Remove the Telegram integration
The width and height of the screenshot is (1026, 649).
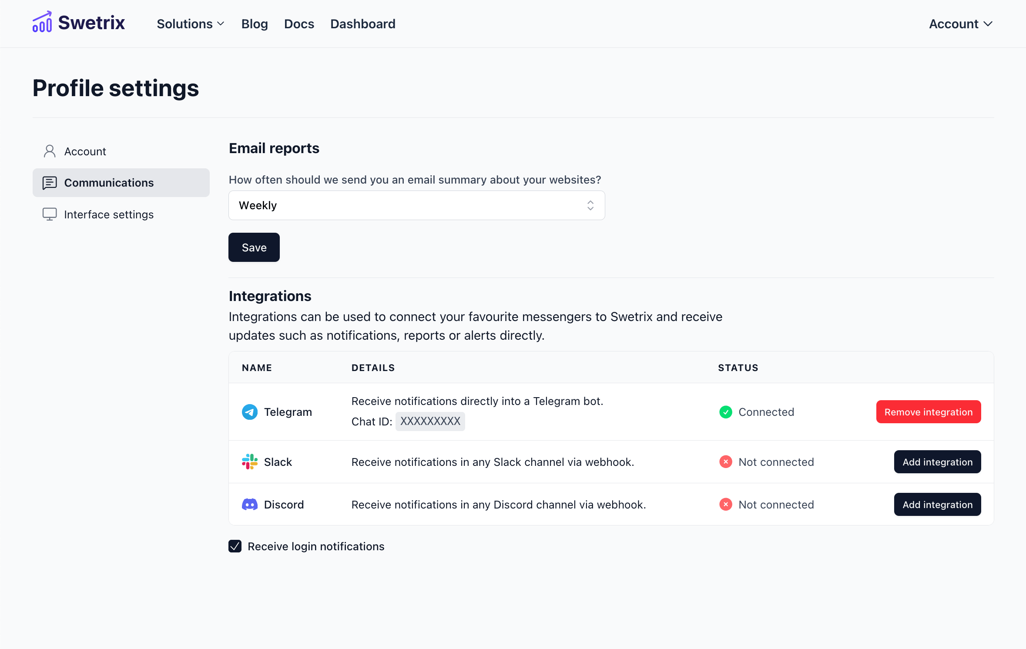pos(928,411)
